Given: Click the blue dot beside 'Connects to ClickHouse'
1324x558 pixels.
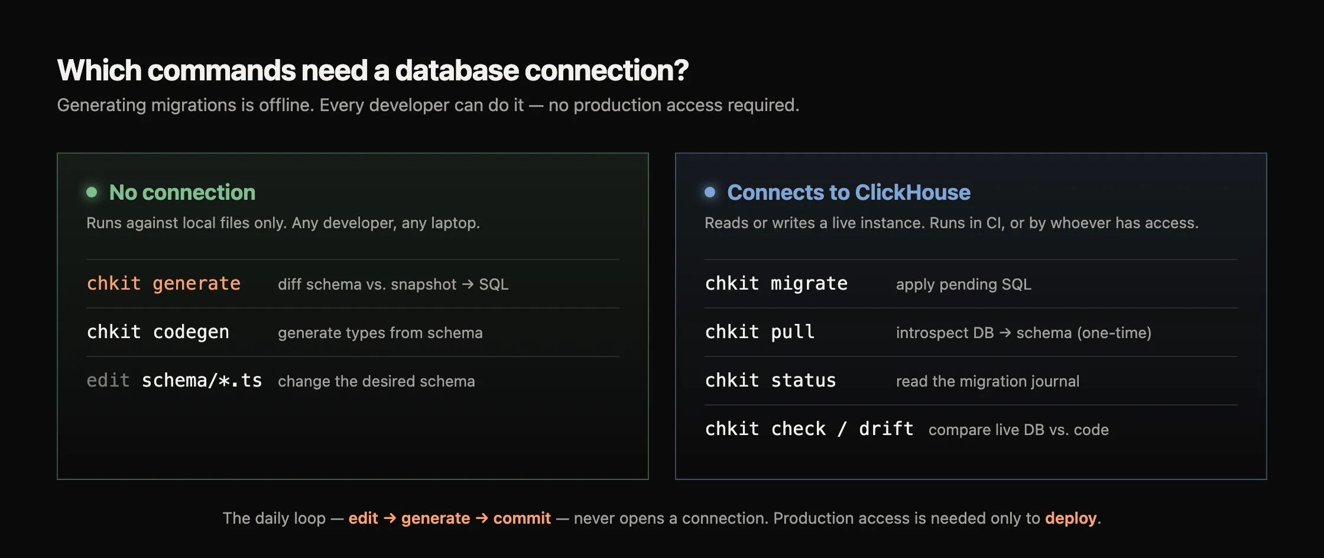Looking at the screenshot, I should [x=710, y=192].
